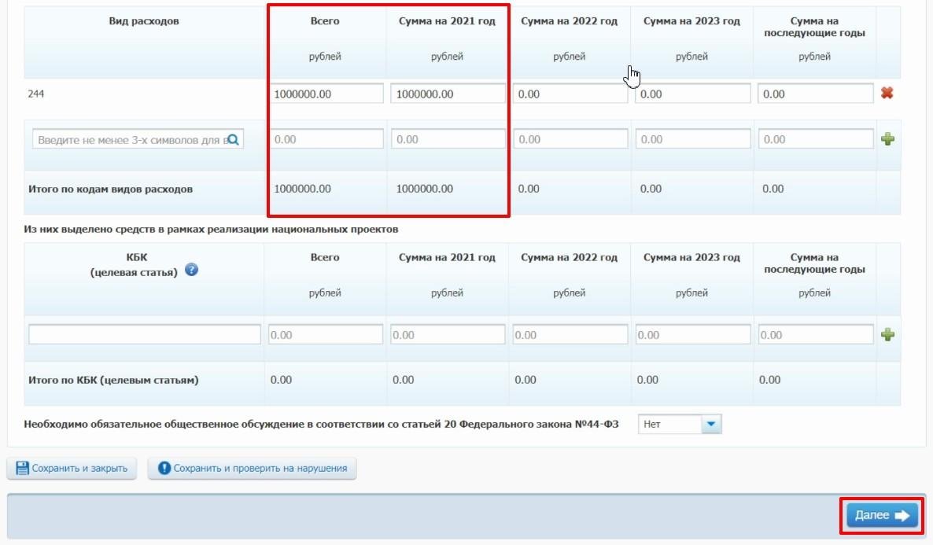Edit 2021 sum field for row 244
Screen dimensions: 933x545
(x=448, y=94)
